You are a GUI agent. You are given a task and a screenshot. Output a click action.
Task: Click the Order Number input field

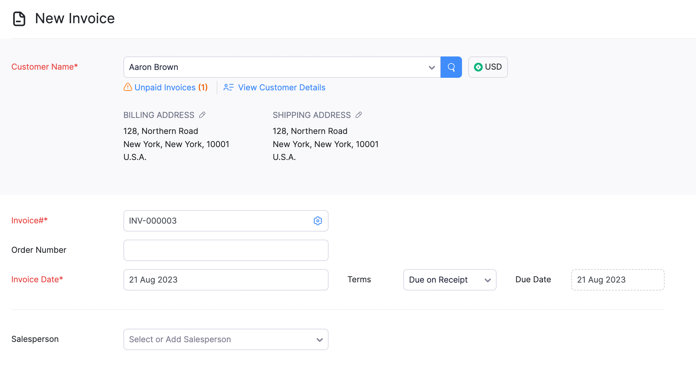(226, 250)
